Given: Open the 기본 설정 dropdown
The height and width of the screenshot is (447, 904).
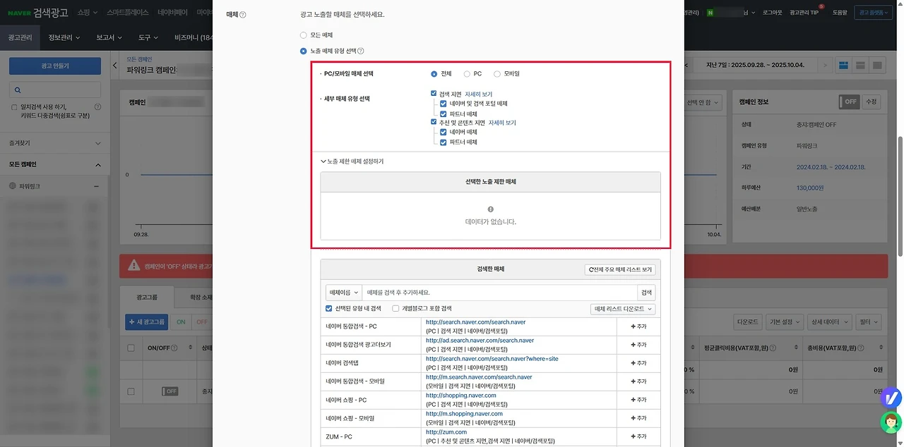Looking at the screenshot, I should (784, 322).
